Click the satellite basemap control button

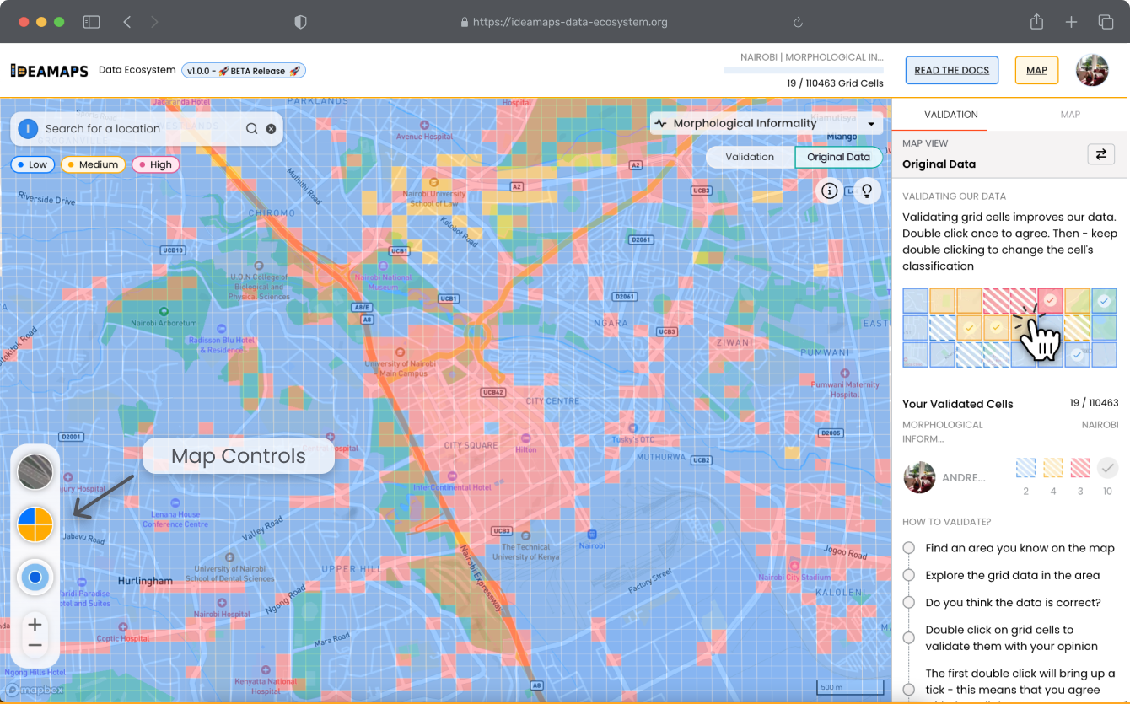click(35, 472)
